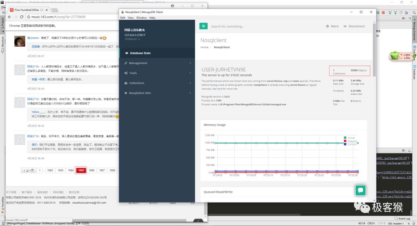
Task: Open the IDE panel gear settings
Action: (403, 19)
